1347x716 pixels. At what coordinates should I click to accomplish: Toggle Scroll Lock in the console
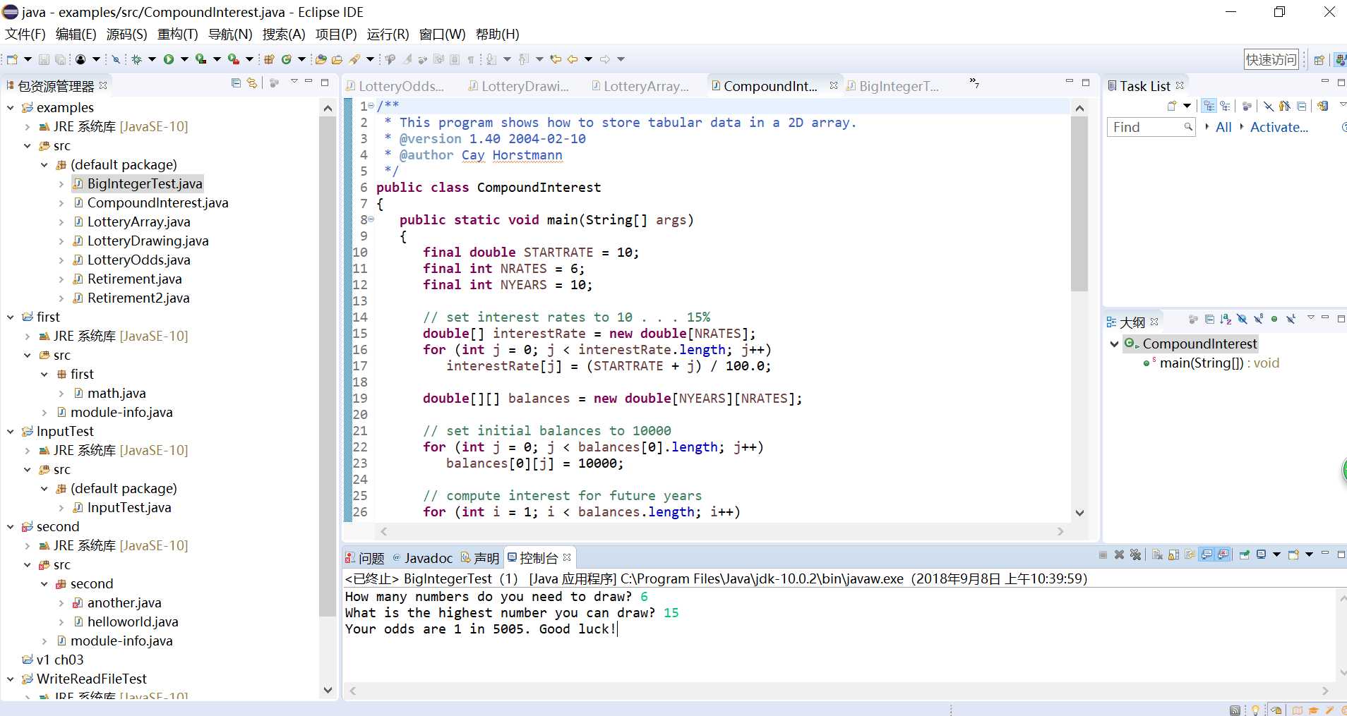click(x=1174, y=554)
